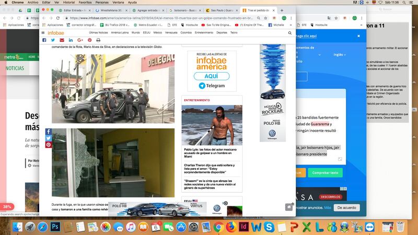Open Charlize Theron article headline
Image resolution: width=418 pixels, height=235 pixels.
click(x=210, y=169)
